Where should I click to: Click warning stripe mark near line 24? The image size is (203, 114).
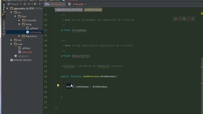202,67
